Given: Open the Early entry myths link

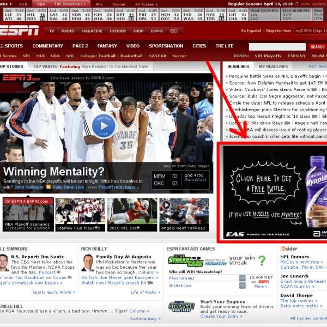Looking at the screenshot, I should (x=301, y=306).
